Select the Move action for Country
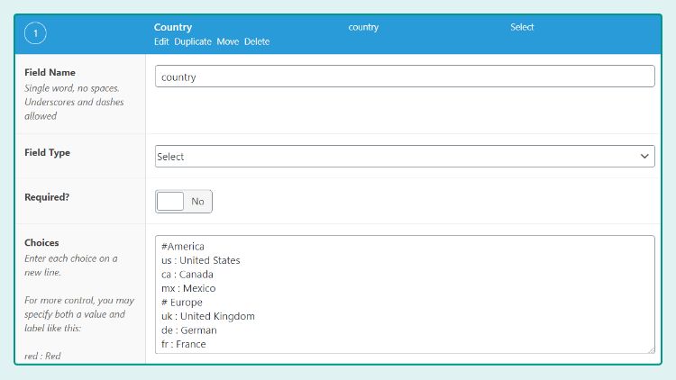 point(228,41)
